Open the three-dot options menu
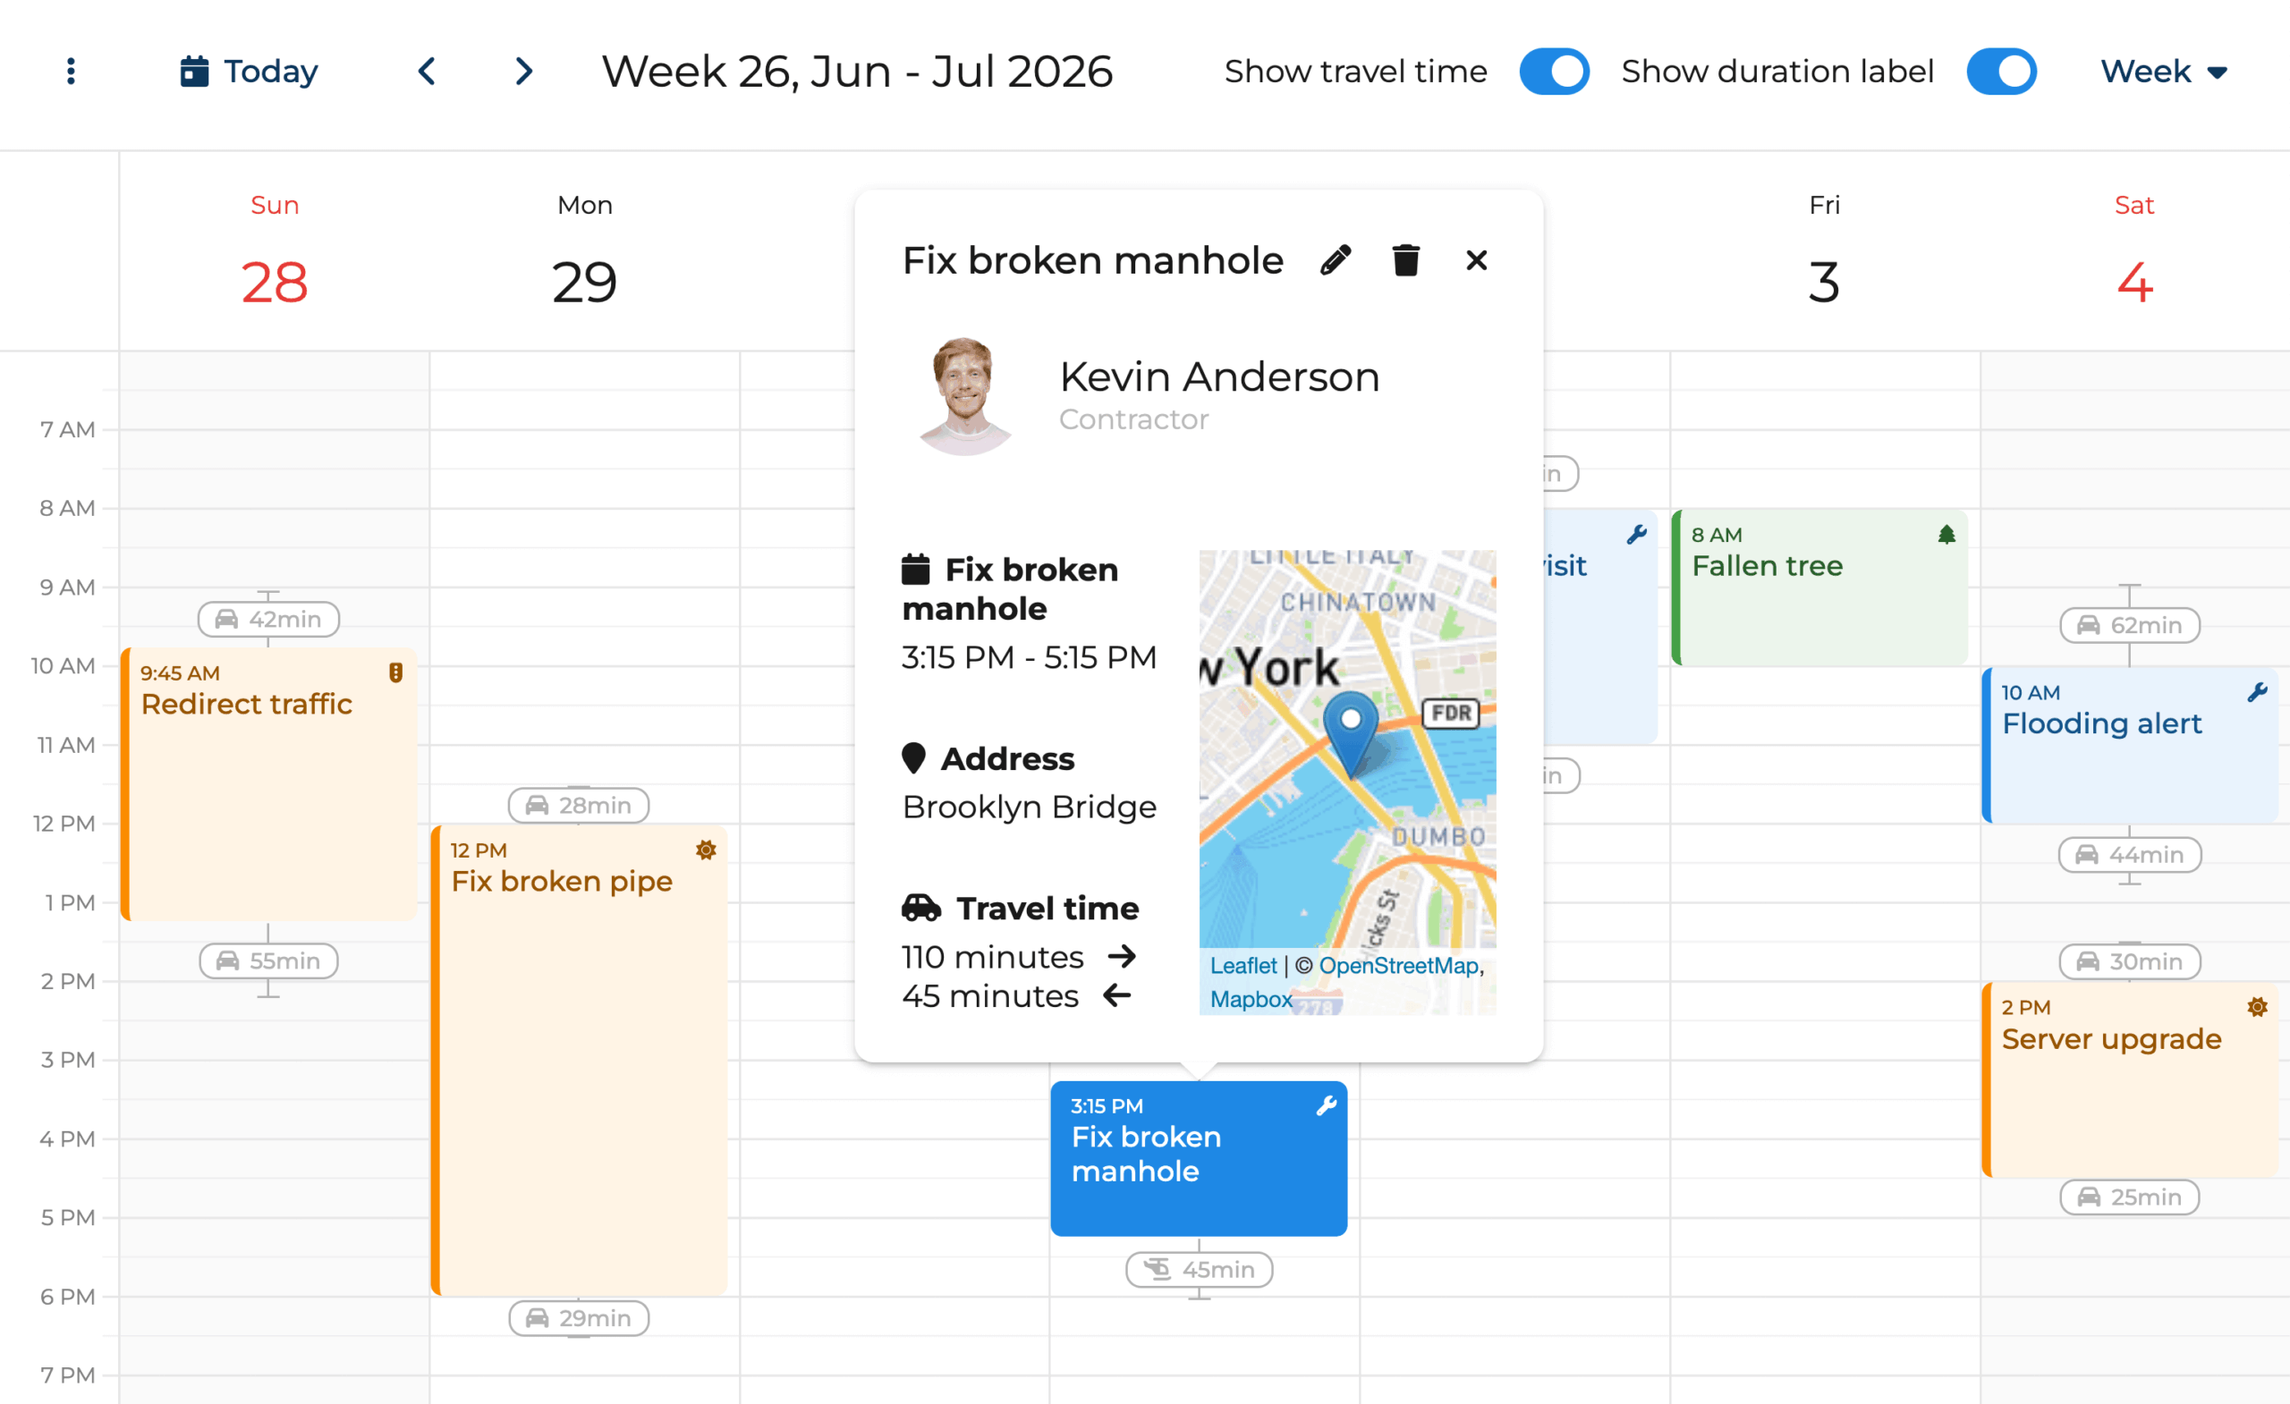 71,71
